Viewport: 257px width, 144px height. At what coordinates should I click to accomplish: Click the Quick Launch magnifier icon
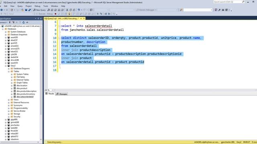(x=243, y=2)
